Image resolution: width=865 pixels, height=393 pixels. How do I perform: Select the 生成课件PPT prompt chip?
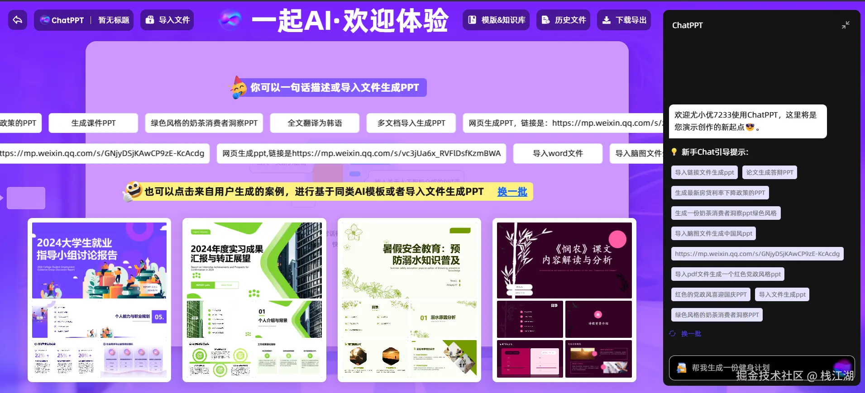pos(93,123)
